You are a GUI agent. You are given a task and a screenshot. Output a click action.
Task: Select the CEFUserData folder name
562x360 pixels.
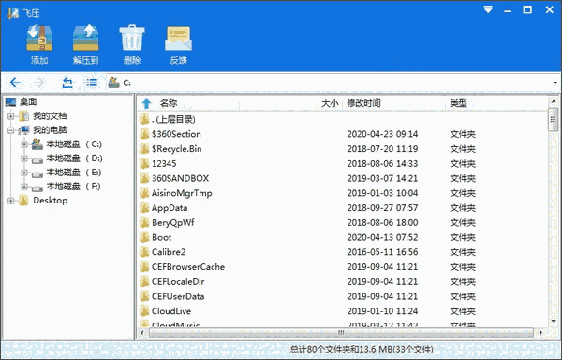(x=178, y=296)
